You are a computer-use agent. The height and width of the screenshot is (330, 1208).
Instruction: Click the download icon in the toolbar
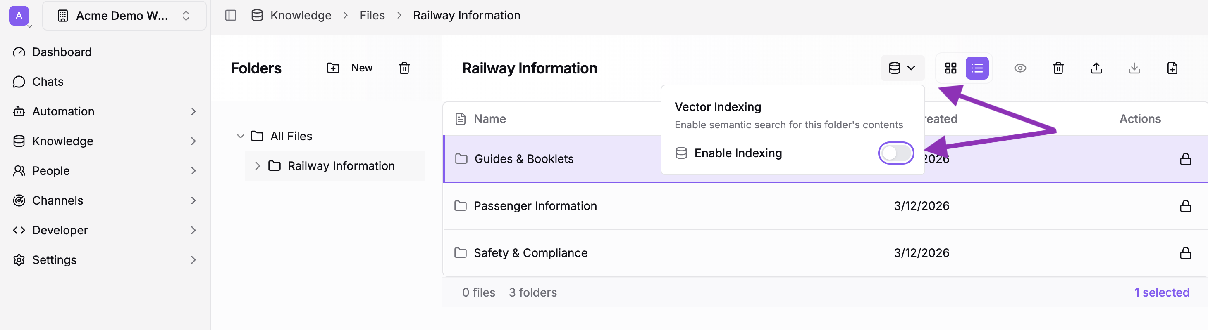(x=1134, y=68)
